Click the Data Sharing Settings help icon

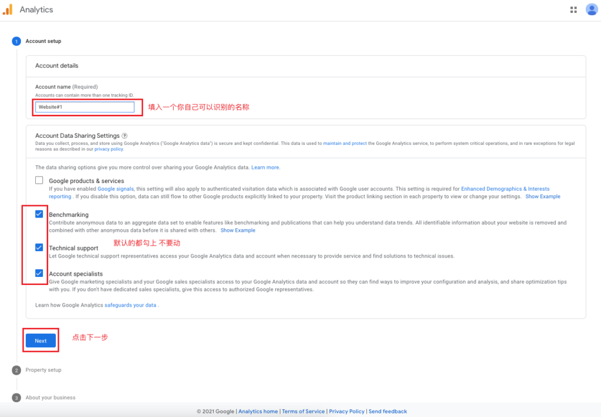click(x=124, y=135)
